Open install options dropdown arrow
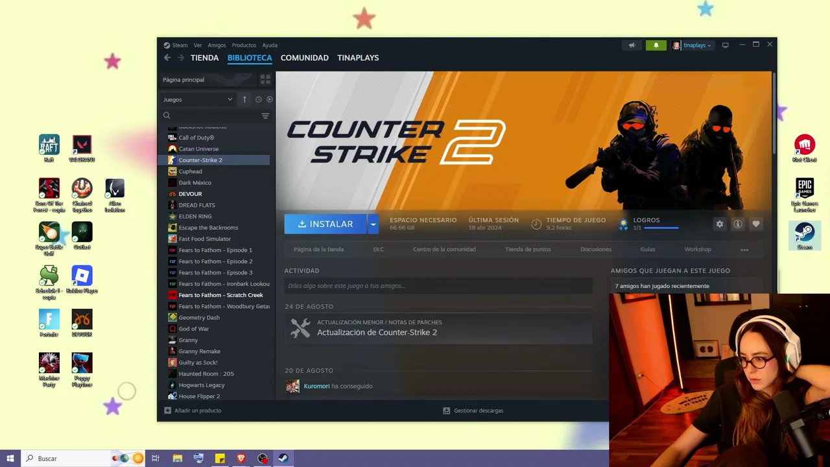 pyautogui.click(x=373, y=224)
